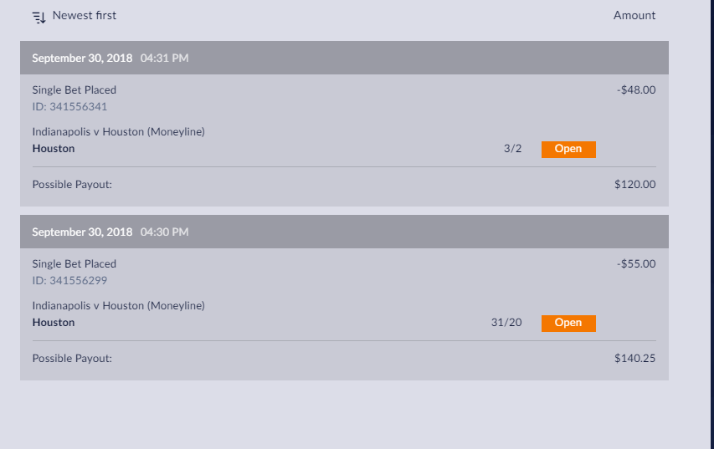Click the sort order icon

click(x=39, y=18)
